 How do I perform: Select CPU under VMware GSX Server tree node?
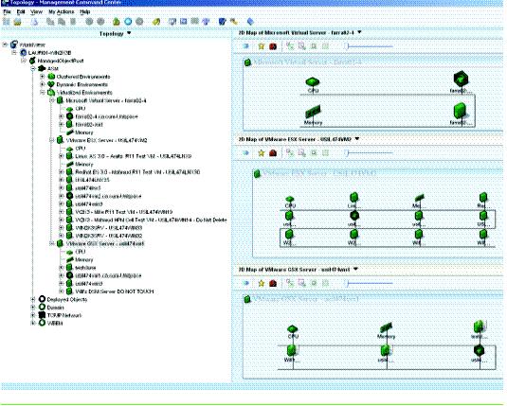tap(81, 252)
